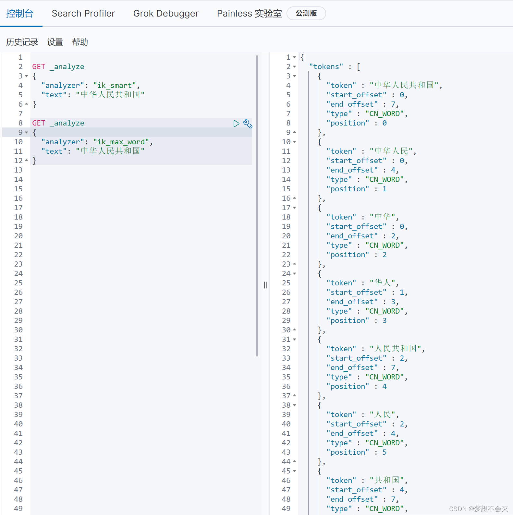The image size is (513, 515).
Task: Click the "ik_smart" analyzer value
Action: (115, 86)
